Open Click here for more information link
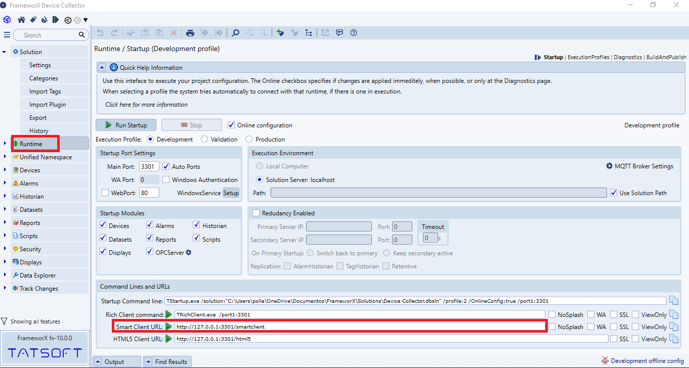This screenshot has height=368, width=689. coord(146,105)
